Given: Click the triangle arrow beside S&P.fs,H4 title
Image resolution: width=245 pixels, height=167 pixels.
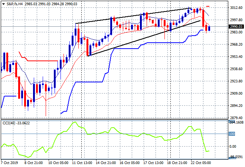Looking at the screenshot, I should (x=4, y=4).
